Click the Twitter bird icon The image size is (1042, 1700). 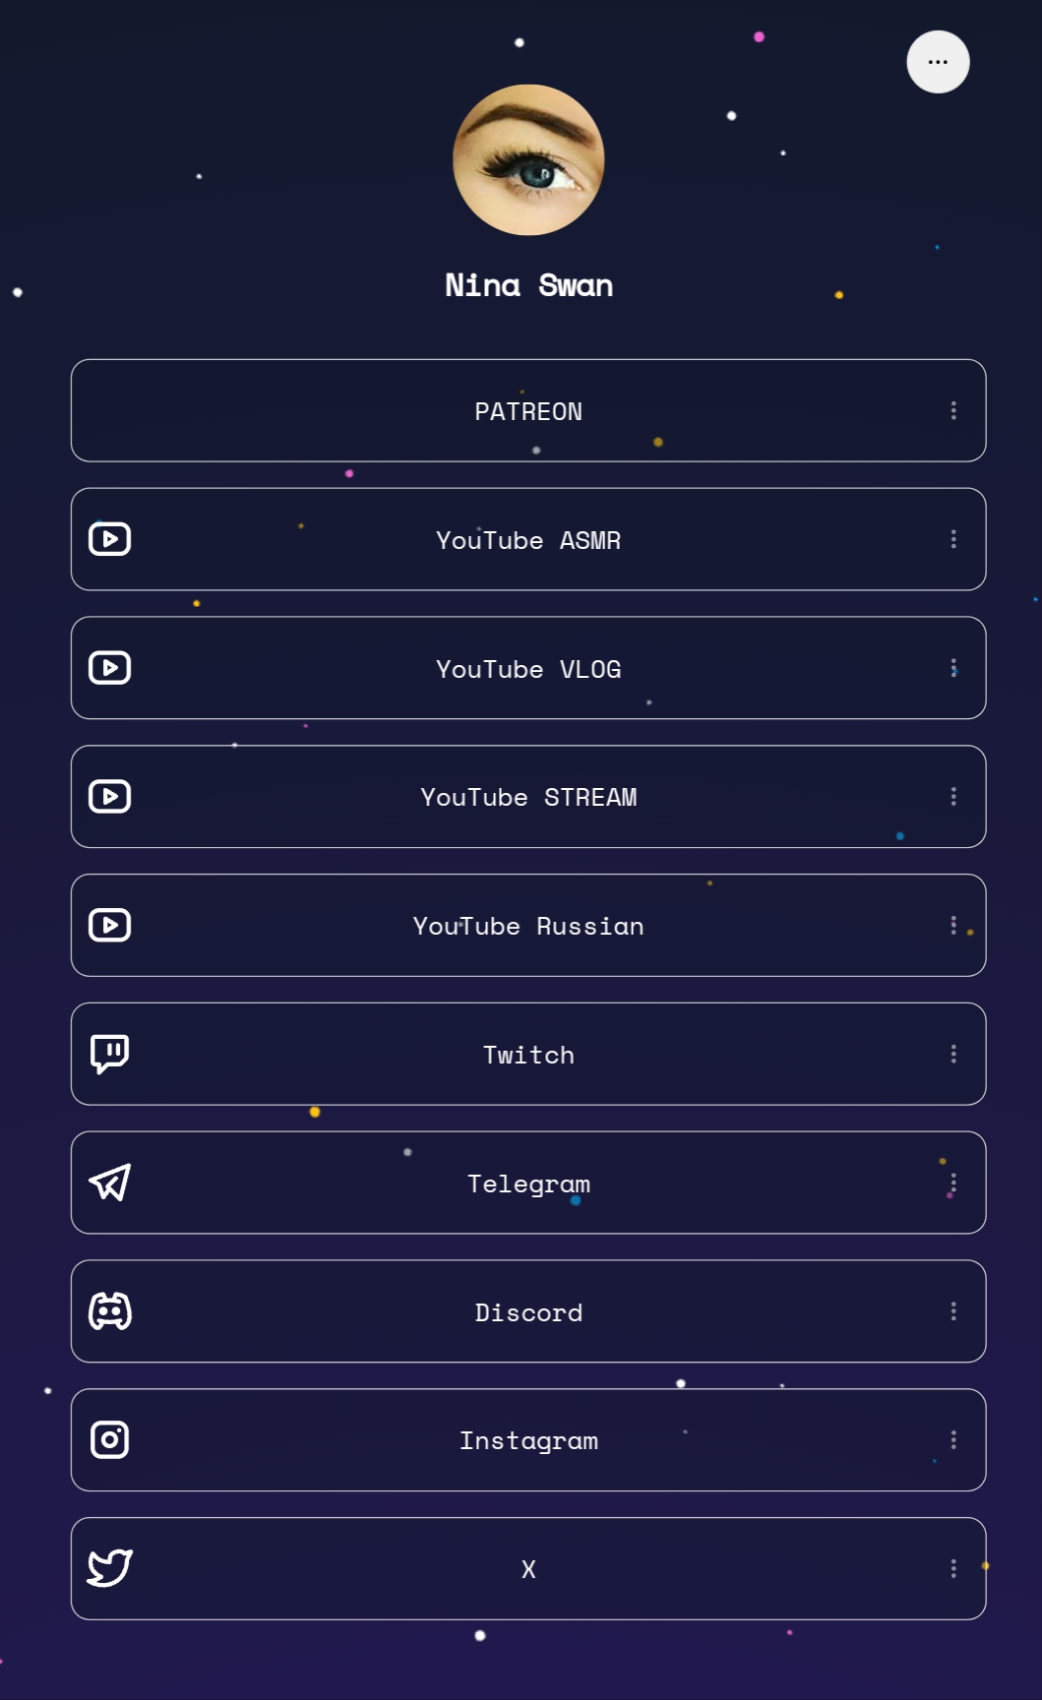[x=110, y=1568]
